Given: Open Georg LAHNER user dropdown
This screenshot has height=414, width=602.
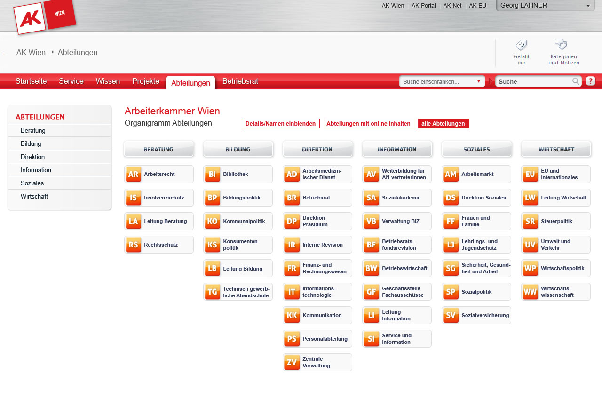Looking at the screenshot, I should (x=546, y=5).
